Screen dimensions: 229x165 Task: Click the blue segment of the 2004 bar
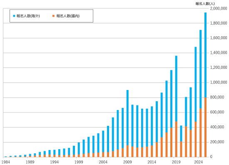coord(103,141)
